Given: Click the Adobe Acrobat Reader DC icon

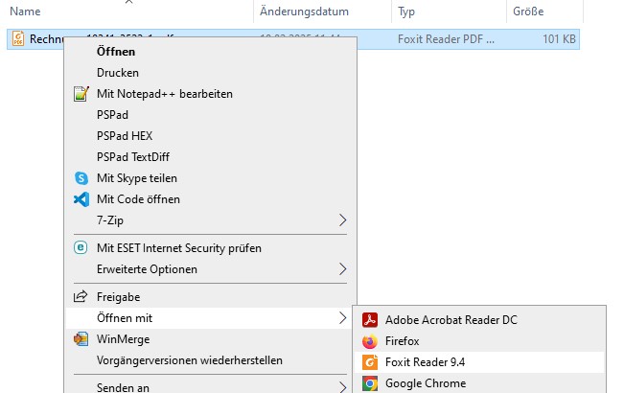Looking at the screenshot, I should [370, 320].
